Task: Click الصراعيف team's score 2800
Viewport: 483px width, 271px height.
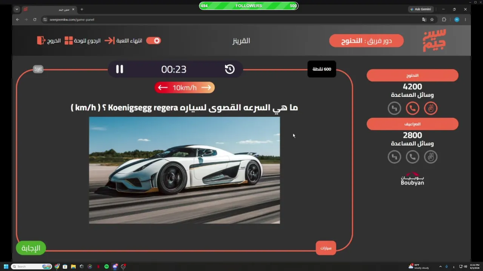Action: (x=412, y=135)
